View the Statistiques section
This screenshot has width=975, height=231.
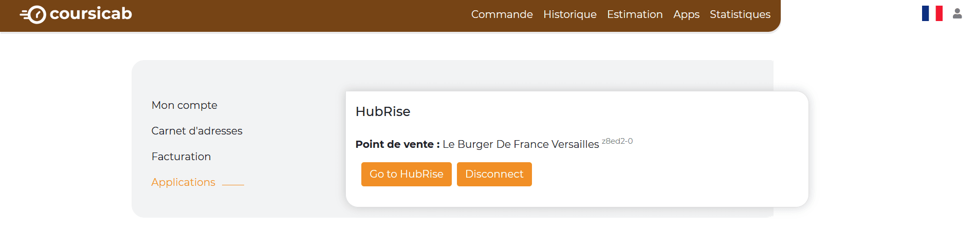click(740, 14)
